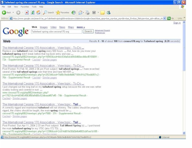
Task: Click the browser address URL field
Action: pyautogui.click(x=88, y=18)
